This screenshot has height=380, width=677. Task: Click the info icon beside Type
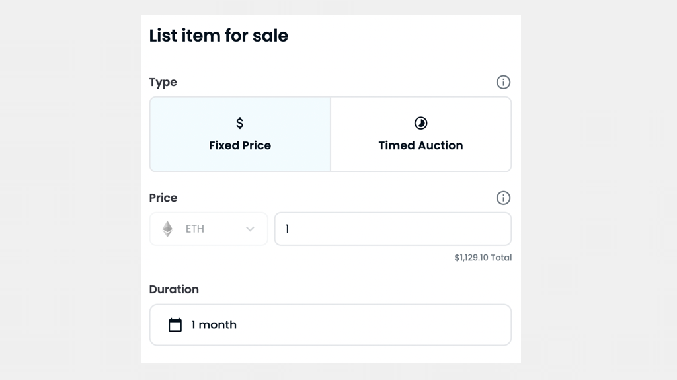[503, 82]
